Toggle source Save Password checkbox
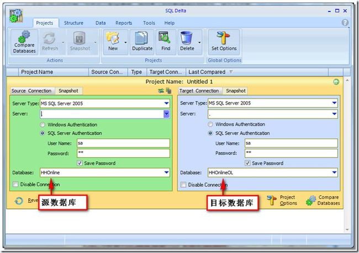Viewport: 359px width, 253px height. point(80,163)
